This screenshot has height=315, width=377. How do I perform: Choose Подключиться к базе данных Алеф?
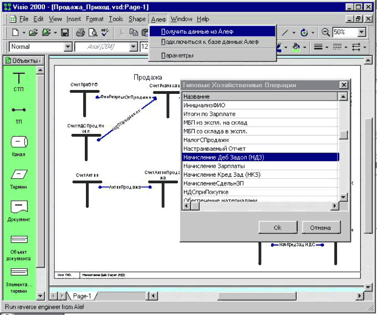pyautogui.click(x=212, y=42)
